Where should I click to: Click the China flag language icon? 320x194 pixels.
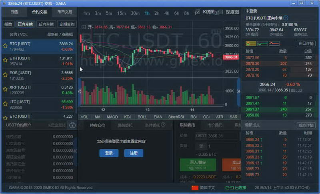coord(195,188)
